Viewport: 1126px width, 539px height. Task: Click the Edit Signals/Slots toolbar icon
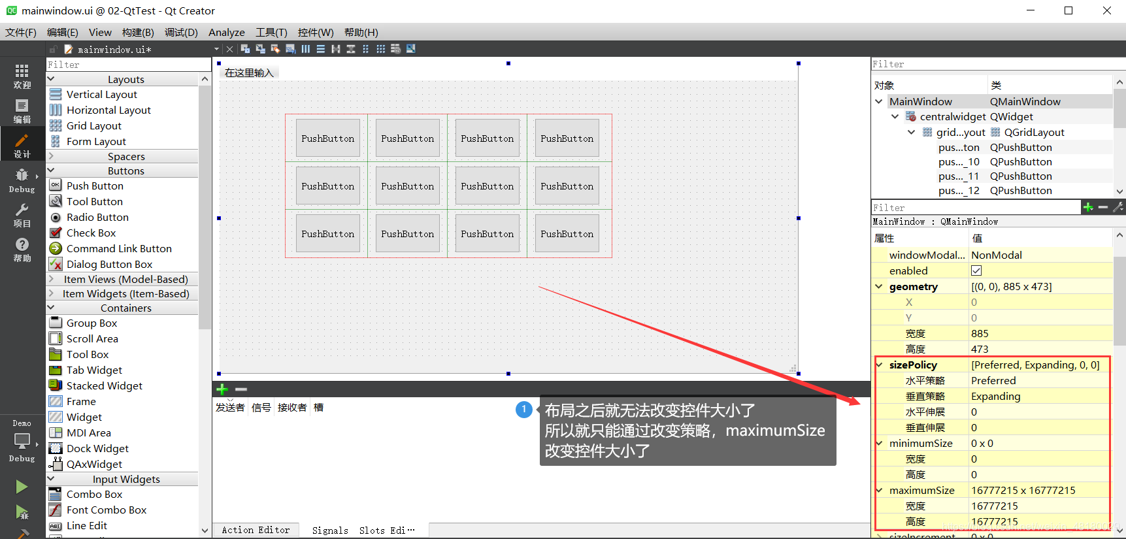pyautogui.click(x=261, y=49)
